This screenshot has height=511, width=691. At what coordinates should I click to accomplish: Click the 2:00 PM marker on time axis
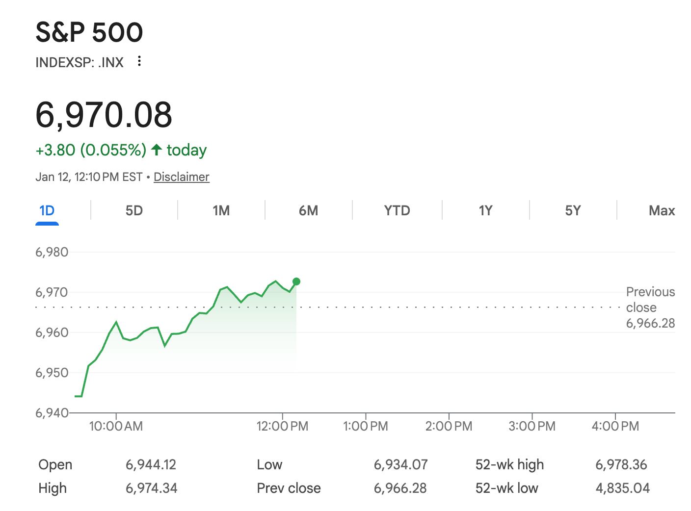click(x=449, y=426)
